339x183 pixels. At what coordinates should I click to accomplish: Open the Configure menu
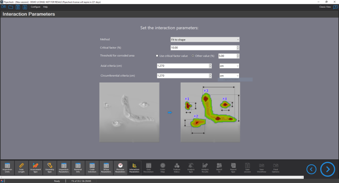click(35, 7)
